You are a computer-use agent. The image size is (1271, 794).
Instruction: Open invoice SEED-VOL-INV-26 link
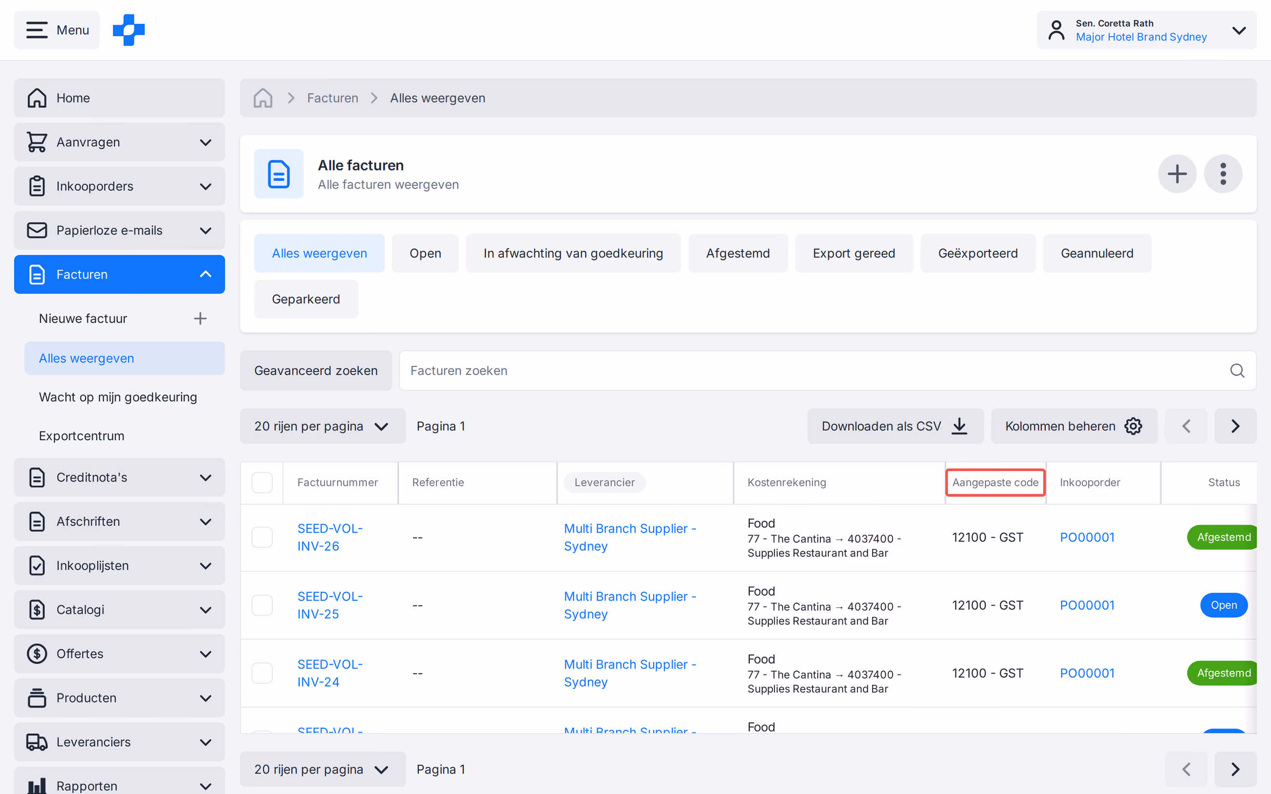coord(330,537)
